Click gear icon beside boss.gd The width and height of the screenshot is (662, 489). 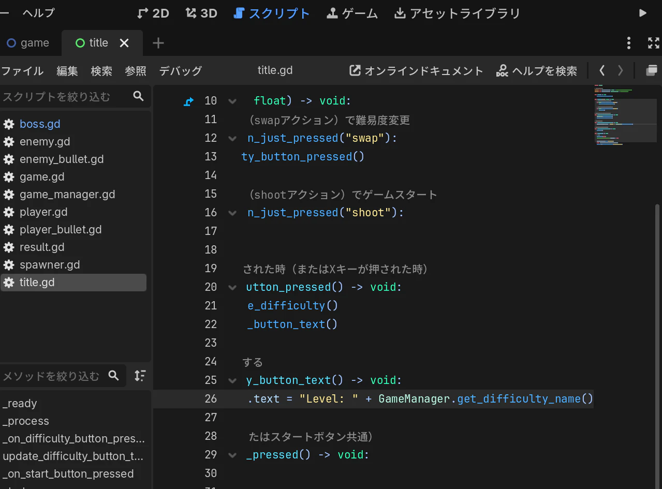coord(9,124)
